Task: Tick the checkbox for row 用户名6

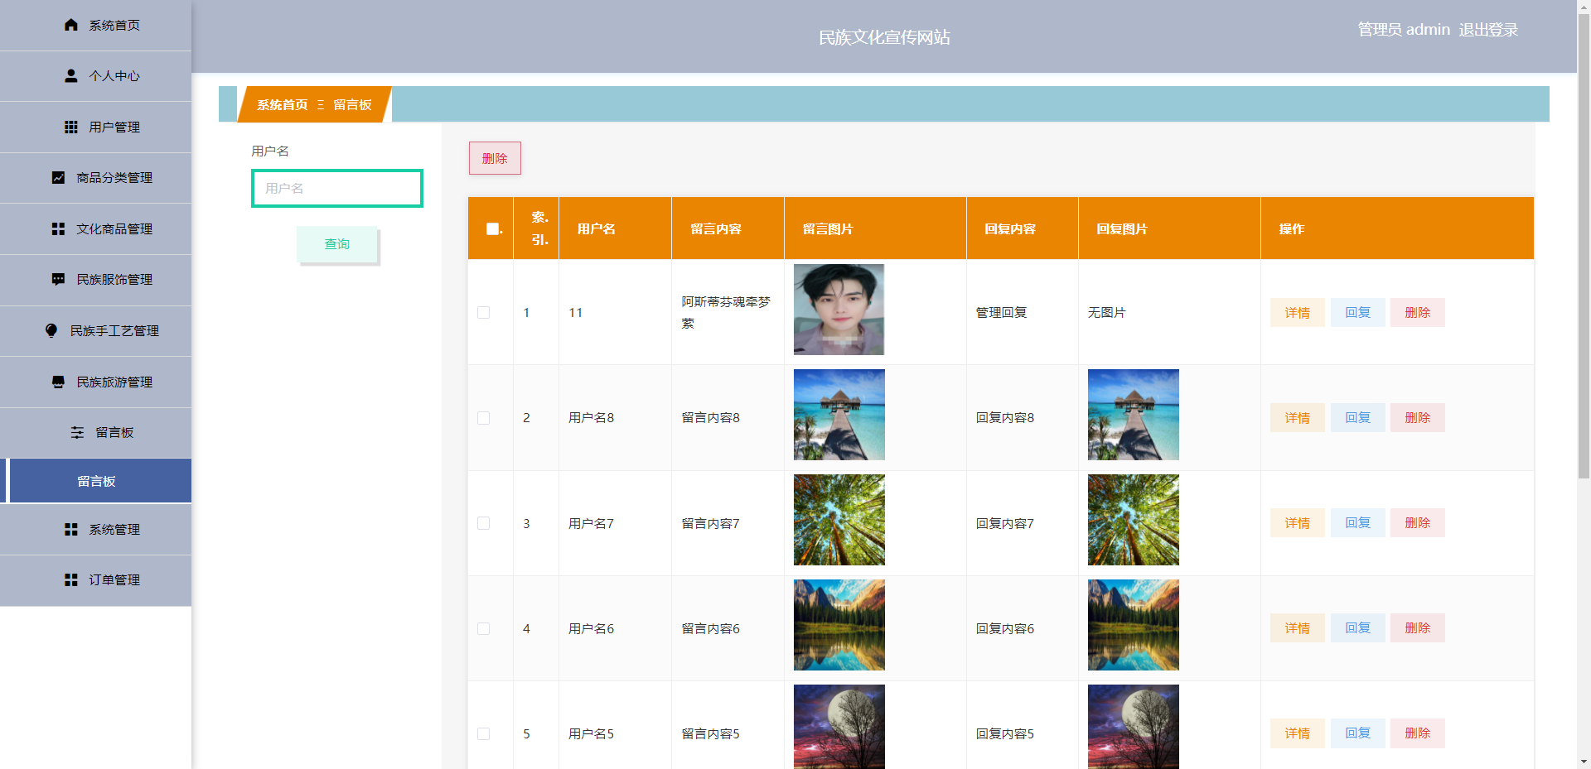Action: (484, 629)
